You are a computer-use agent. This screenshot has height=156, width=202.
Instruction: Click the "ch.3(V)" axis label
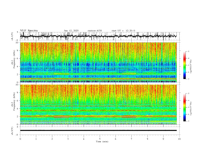[12, 131]
